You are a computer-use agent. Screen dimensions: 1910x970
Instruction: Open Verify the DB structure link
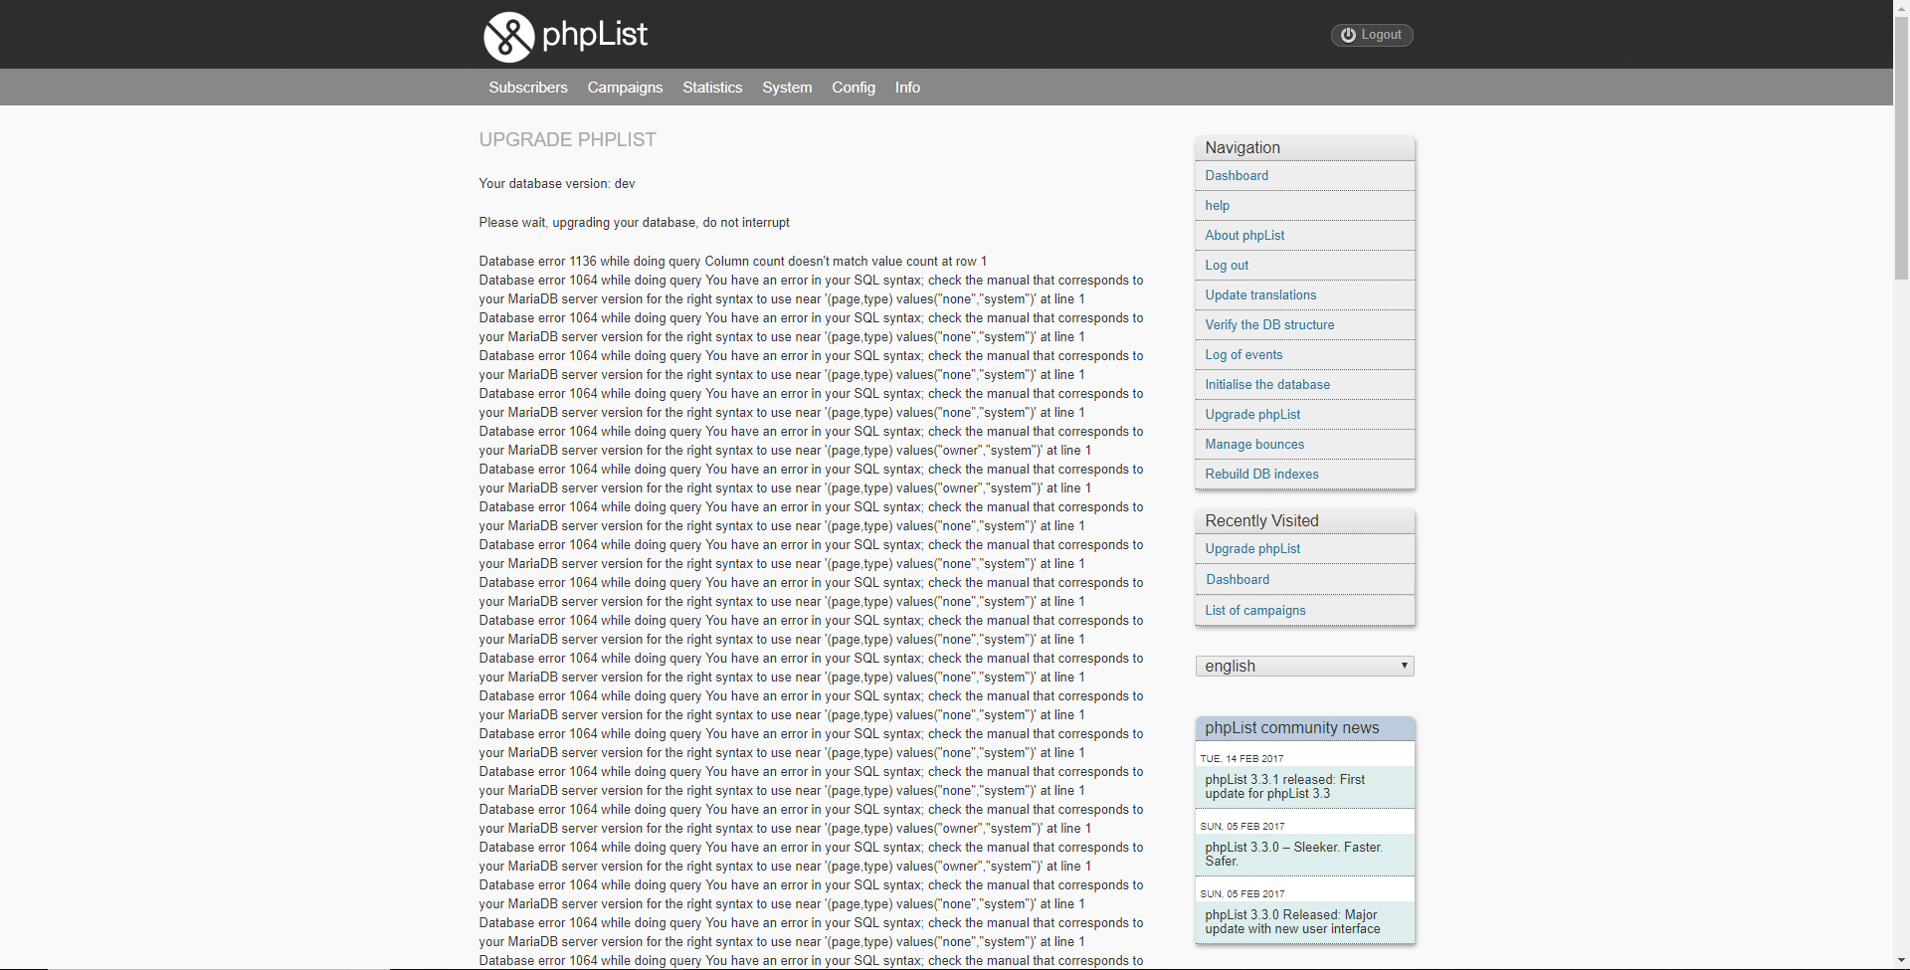coord(1269,325)
